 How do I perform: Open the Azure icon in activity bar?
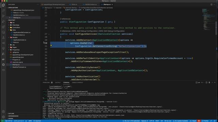3,54
